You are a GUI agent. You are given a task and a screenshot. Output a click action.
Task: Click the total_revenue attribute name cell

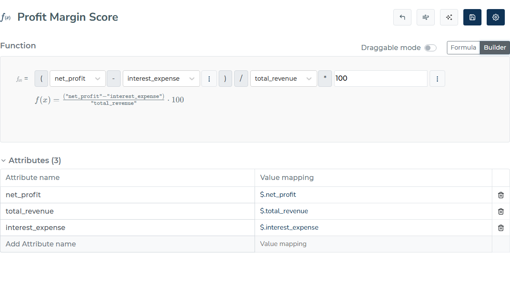[x=127, y=211]
